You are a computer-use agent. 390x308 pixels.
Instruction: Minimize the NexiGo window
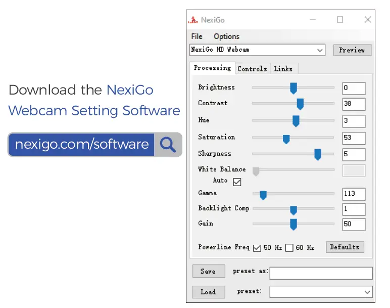pyautogui.click(x=313, y=20)
